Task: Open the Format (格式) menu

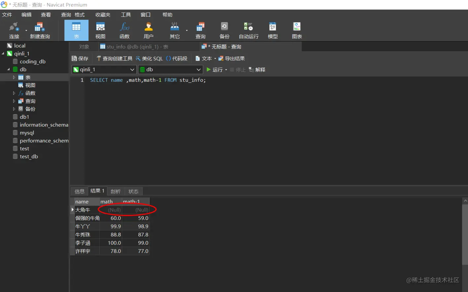Action: (x=80, y=15)
